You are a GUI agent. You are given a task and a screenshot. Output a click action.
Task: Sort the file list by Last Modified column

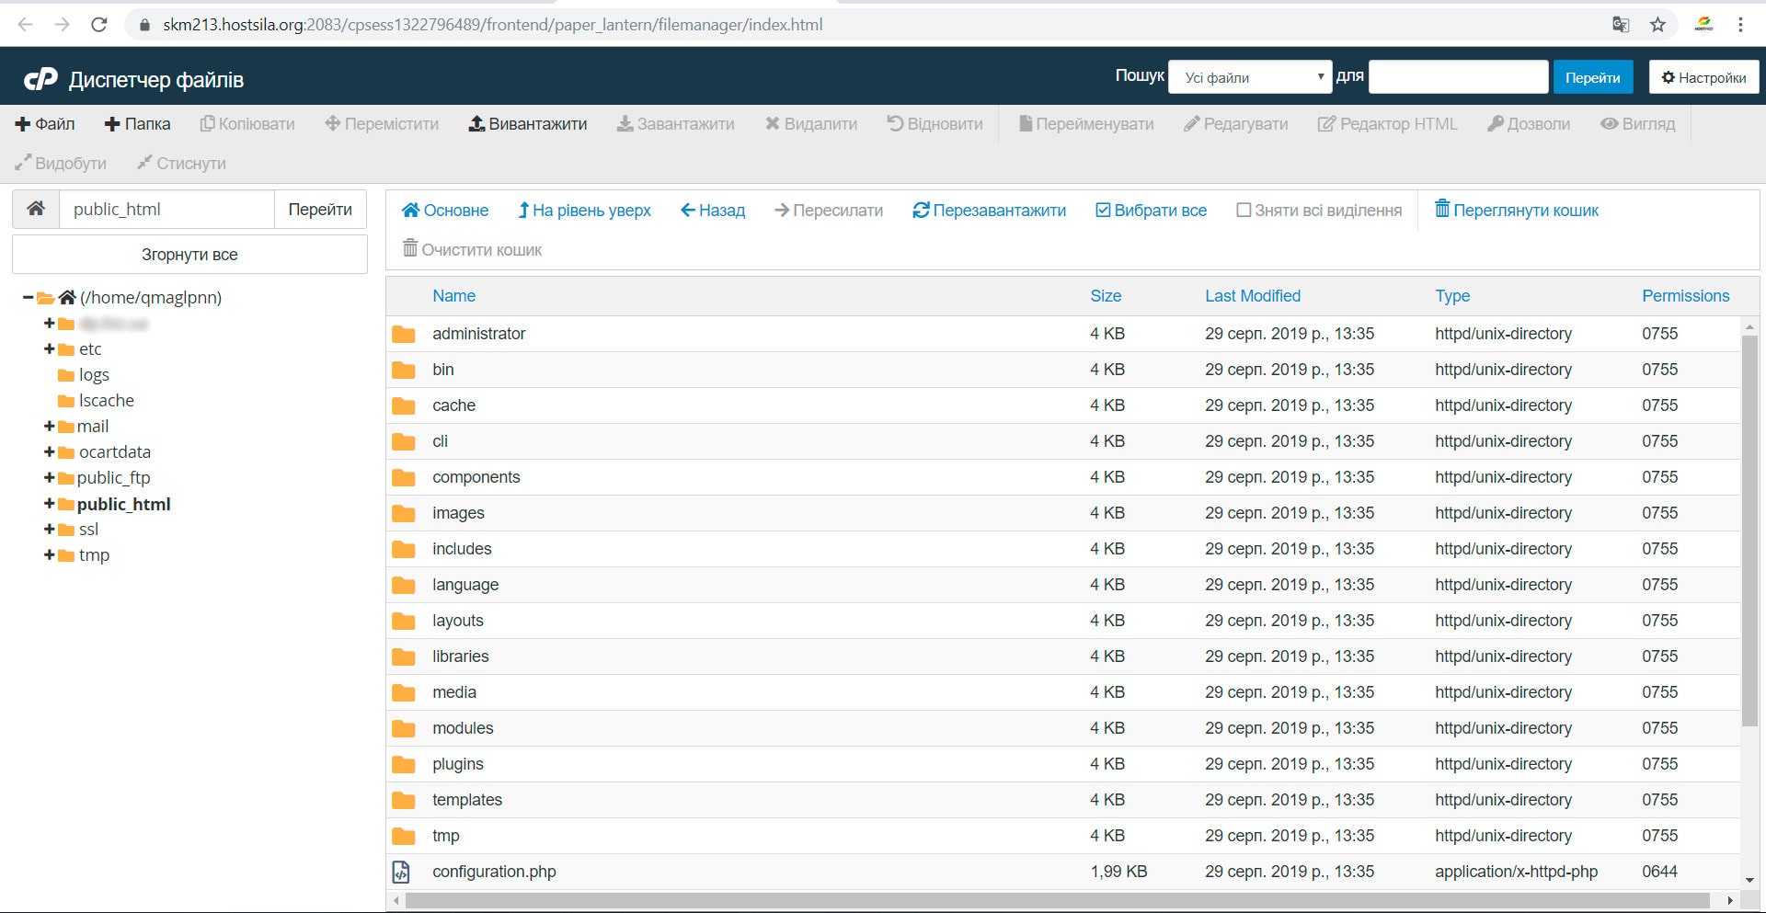(x=1252, y=296)
